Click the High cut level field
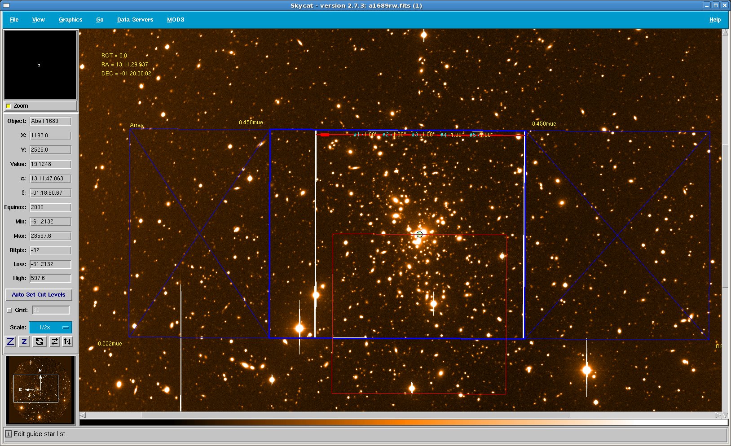Image resolution: width=731 pixels, height=446 pixels. click(x=50, y=278)
